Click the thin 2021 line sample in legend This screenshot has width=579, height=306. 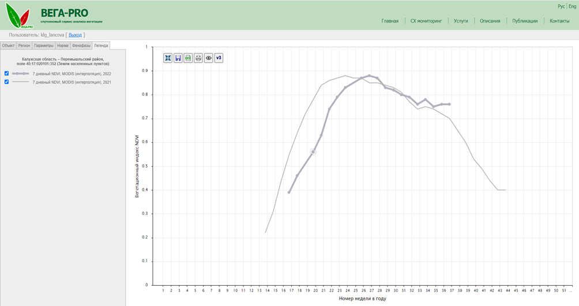tap(20, 82)
